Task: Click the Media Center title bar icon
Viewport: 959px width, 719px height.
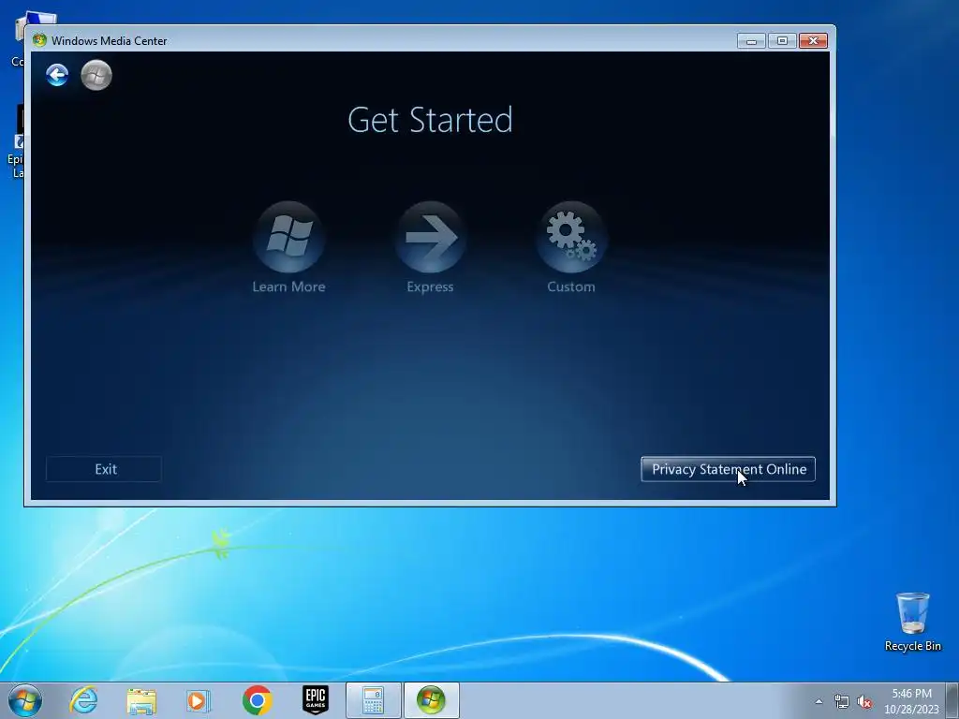Action: click(39, 40)
